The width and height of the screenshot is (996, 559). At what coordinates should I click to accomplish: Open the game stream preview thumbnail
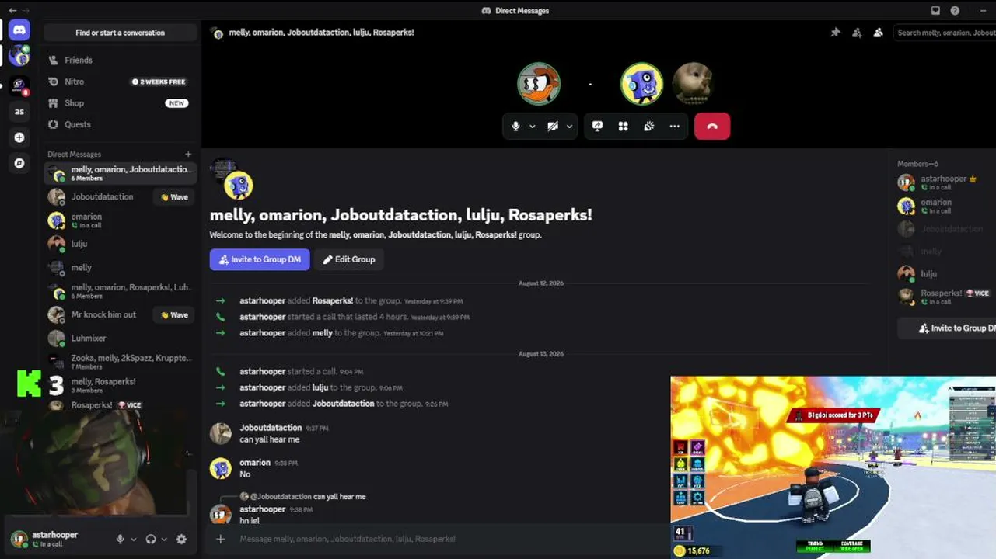[833, 467]
